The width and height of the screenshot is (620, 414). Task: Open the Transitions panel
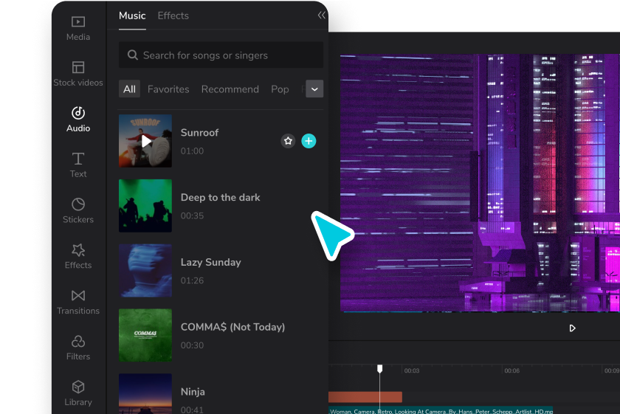pyautogui.click(x=78, y=302)
